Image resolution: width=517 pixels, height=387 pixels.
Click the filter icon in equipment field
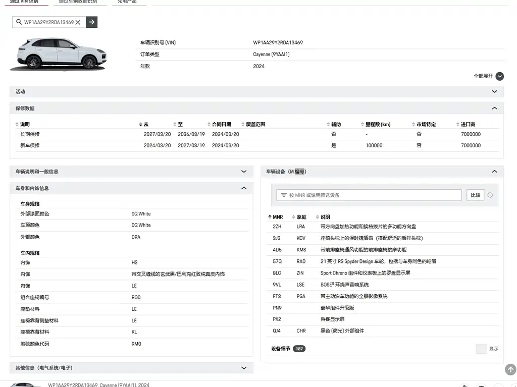point(284,195)
